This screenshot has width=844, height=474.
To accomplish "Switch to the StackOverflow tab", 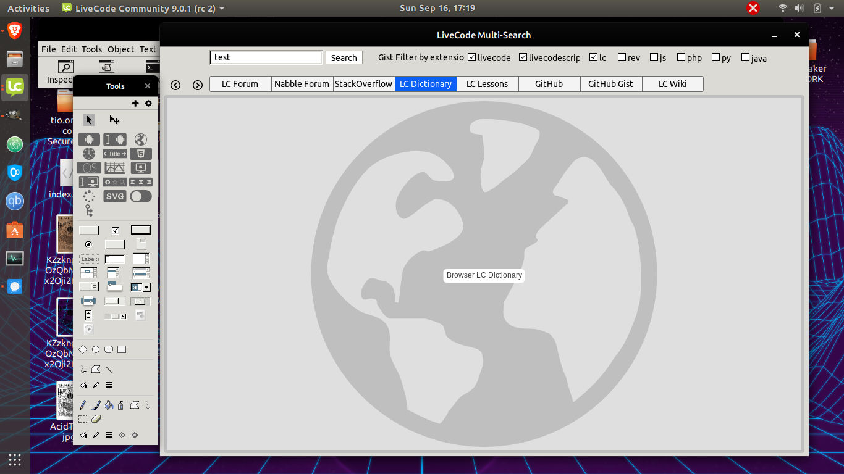I will tap(363, 84).
